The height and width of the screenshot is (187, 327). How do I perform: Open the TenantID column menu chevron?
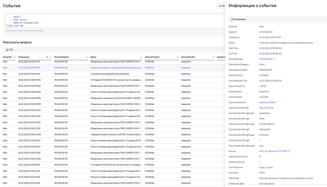pos(14,57)
